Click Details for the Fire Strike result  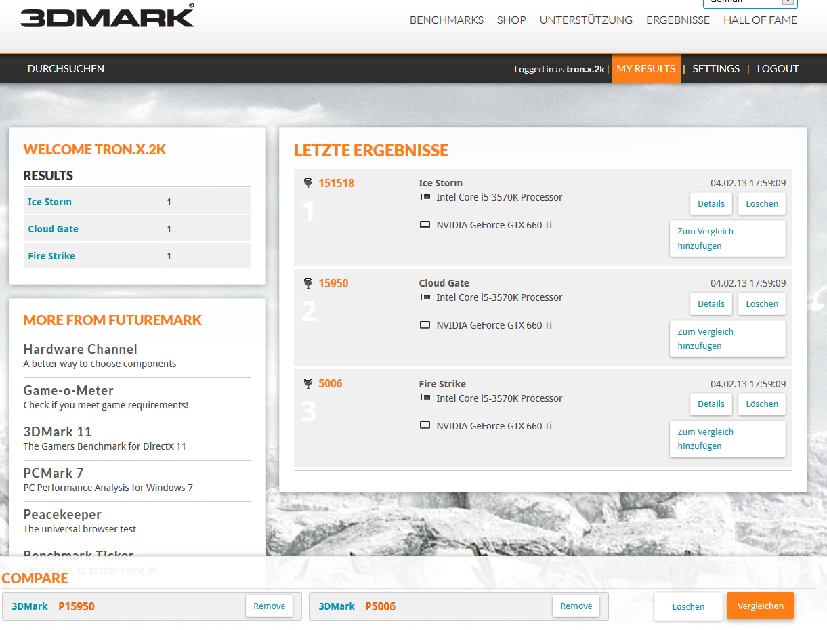point(711,404)
